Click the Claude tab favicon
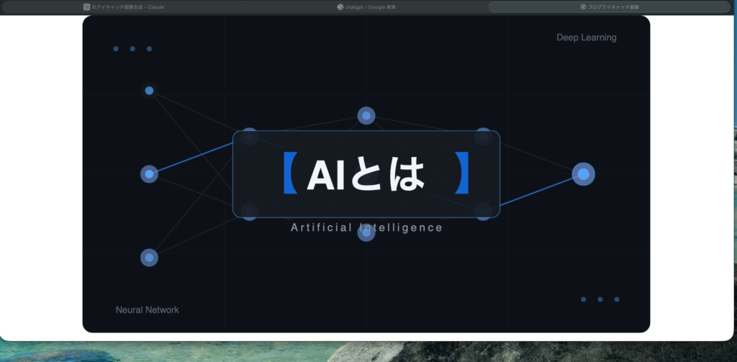This screenshot has height=362, width=737. coord(86,7)
